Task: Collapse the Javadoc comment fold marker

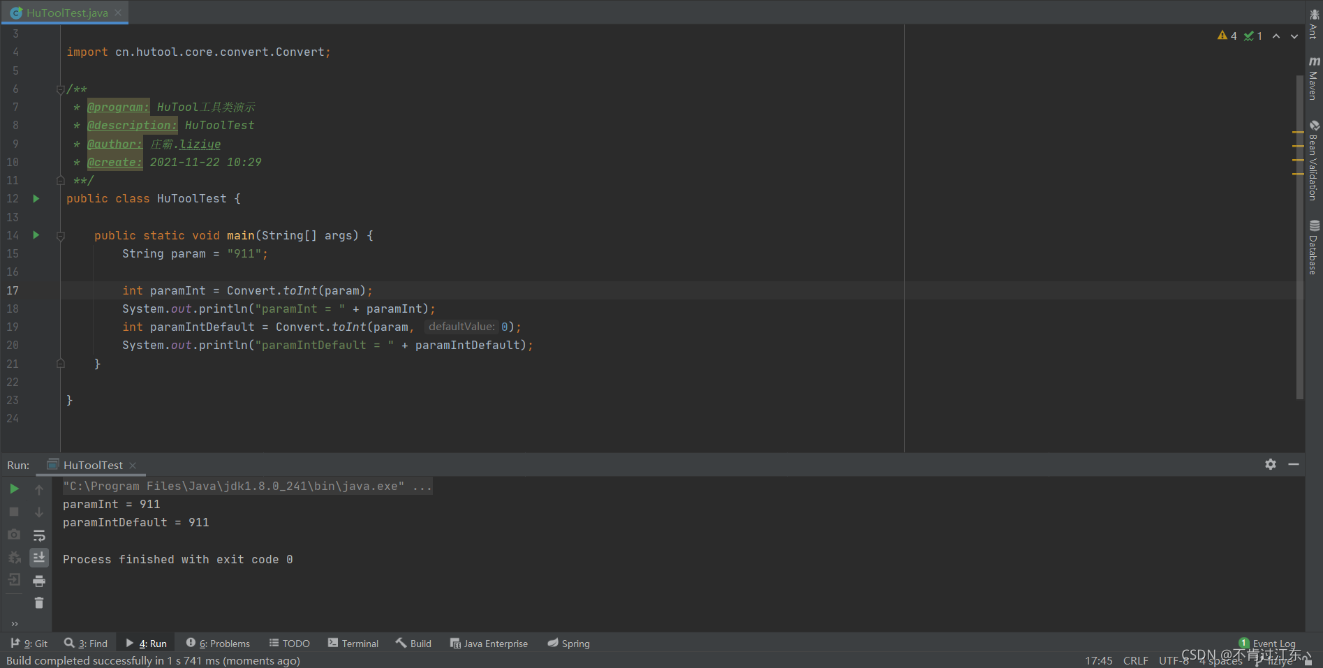Action: [61, 89]
